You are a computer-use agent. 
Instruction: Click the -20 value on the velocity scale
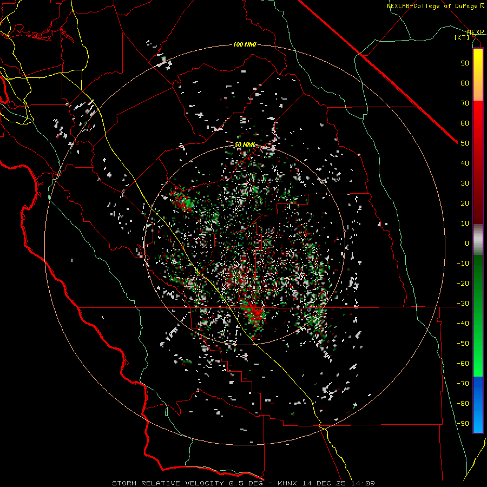pyautogui.click(x=463, y=284)
